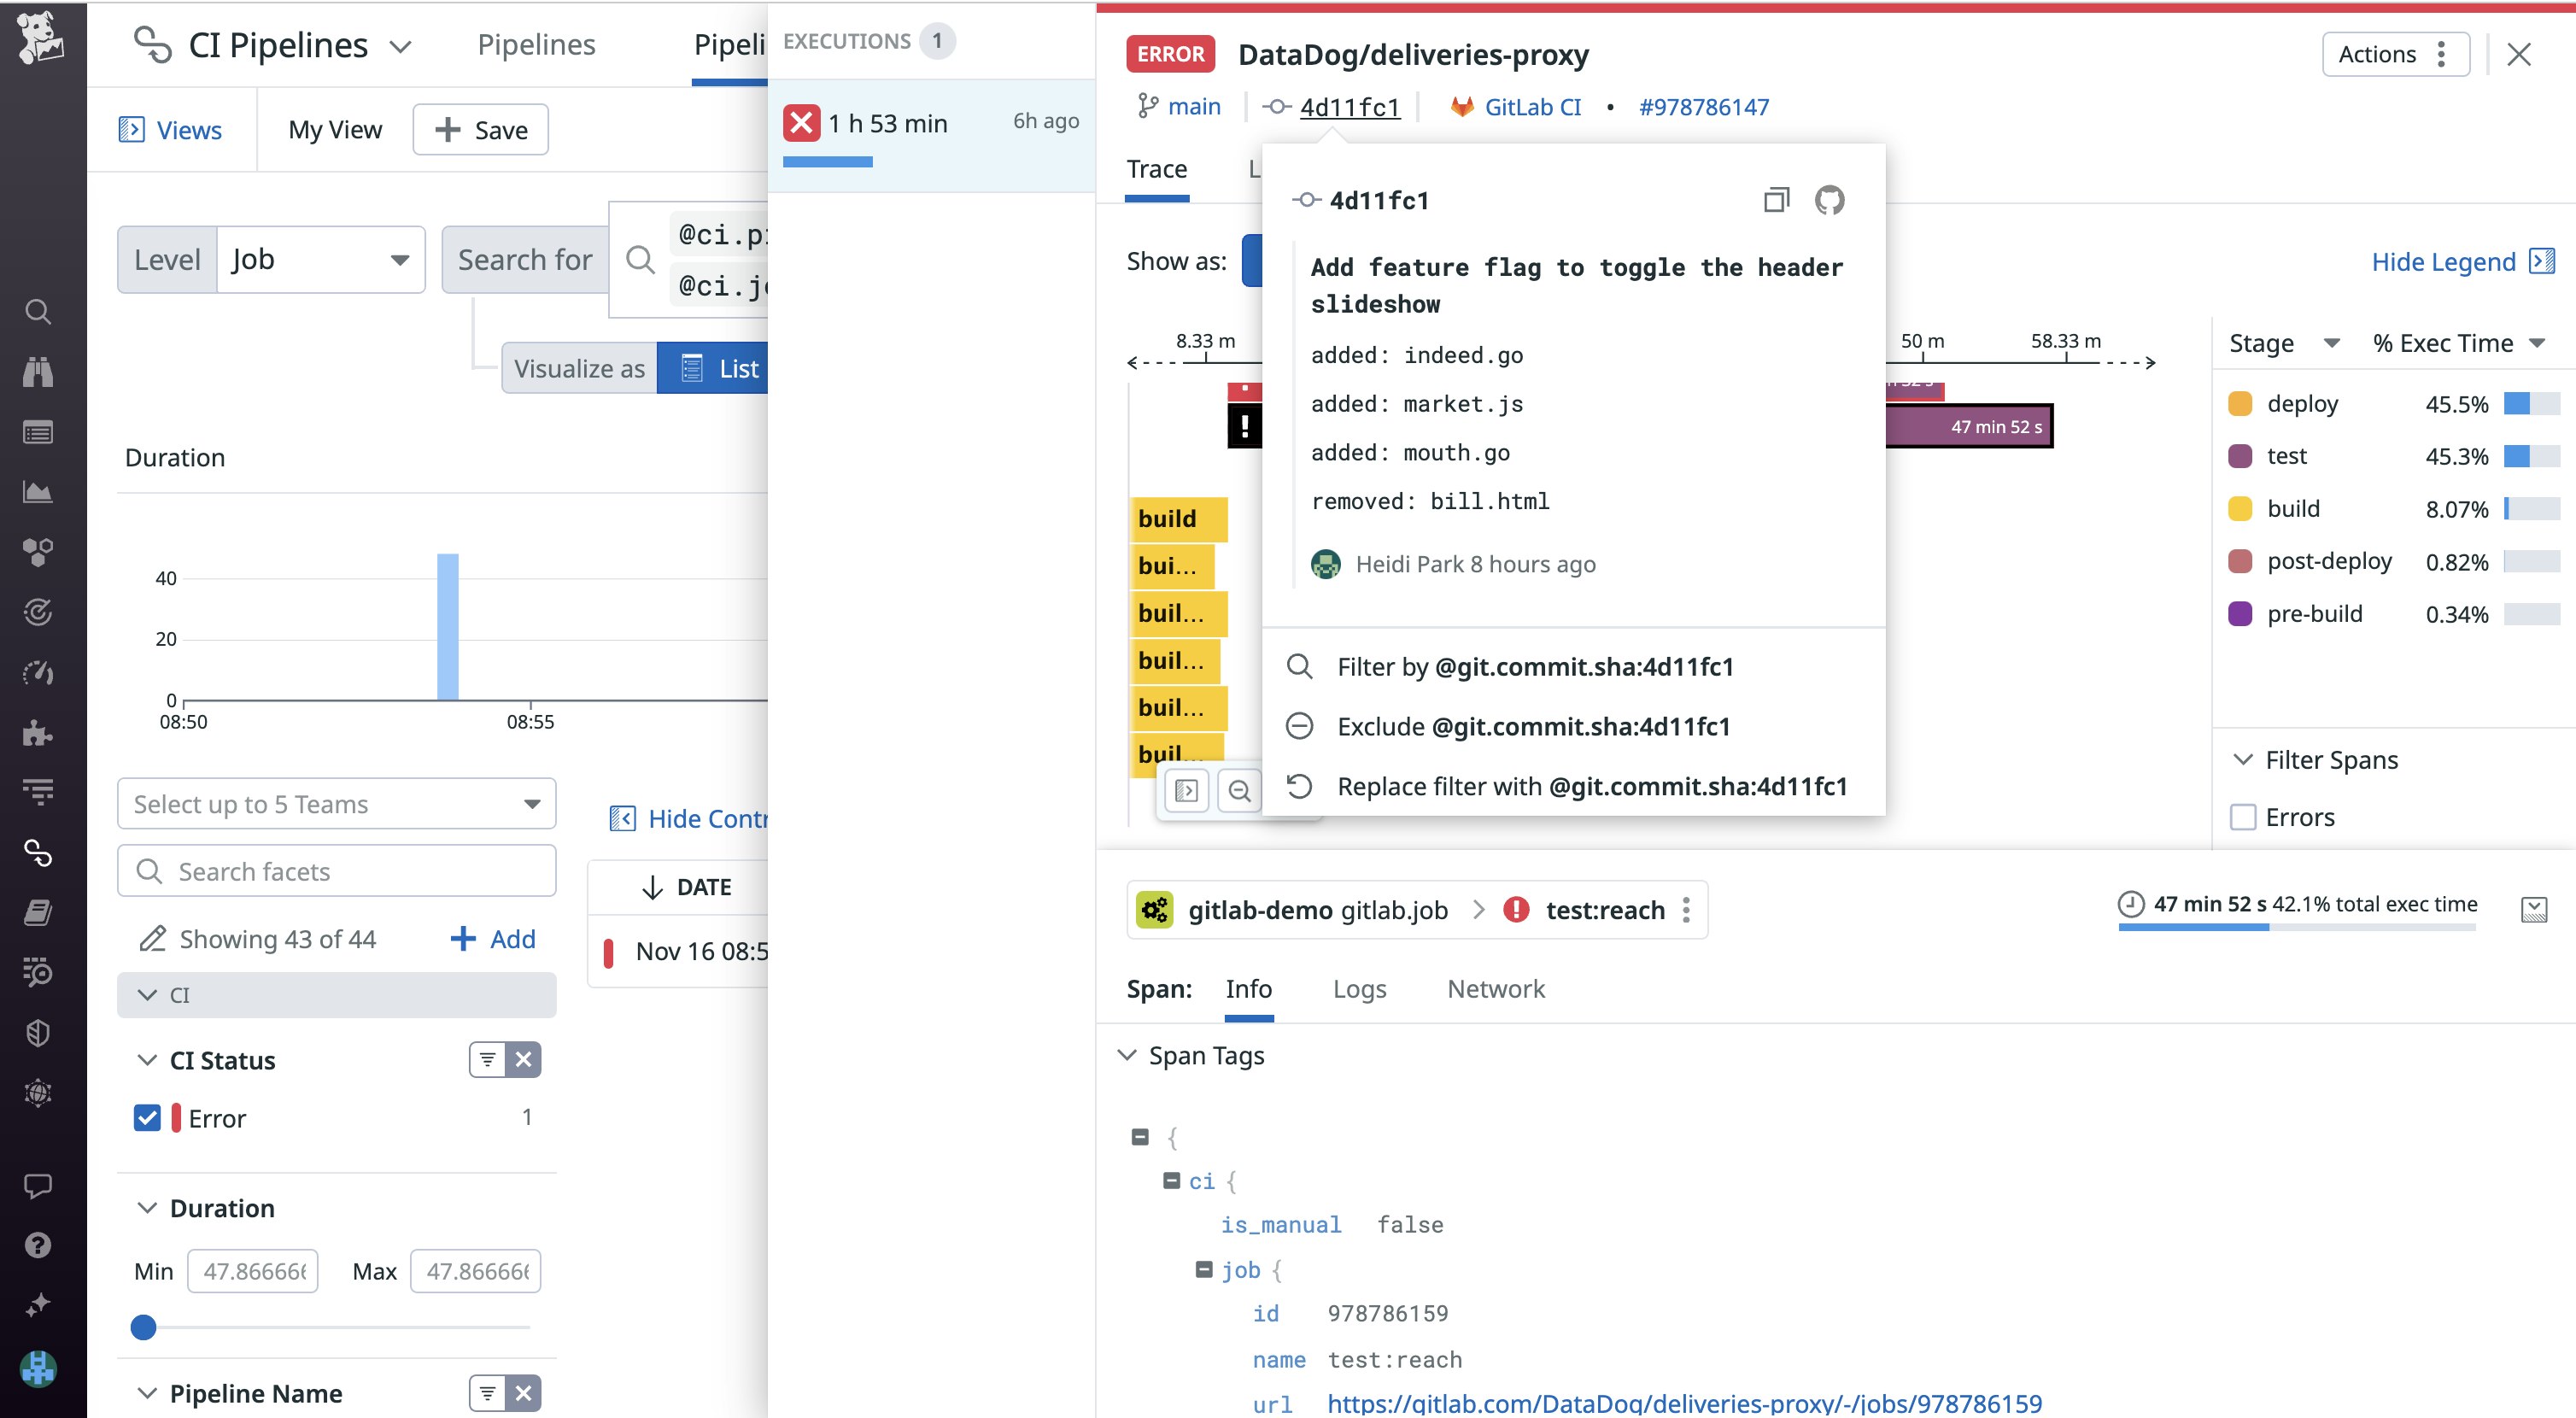Open the security shield icon in sidebar
Viewport: 2576px width, 1418px height.
tap(38, 1033)
